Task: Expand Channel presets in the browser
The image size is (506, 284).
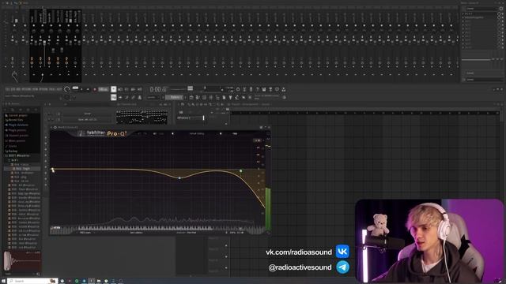Action: (x=17, y=136)
